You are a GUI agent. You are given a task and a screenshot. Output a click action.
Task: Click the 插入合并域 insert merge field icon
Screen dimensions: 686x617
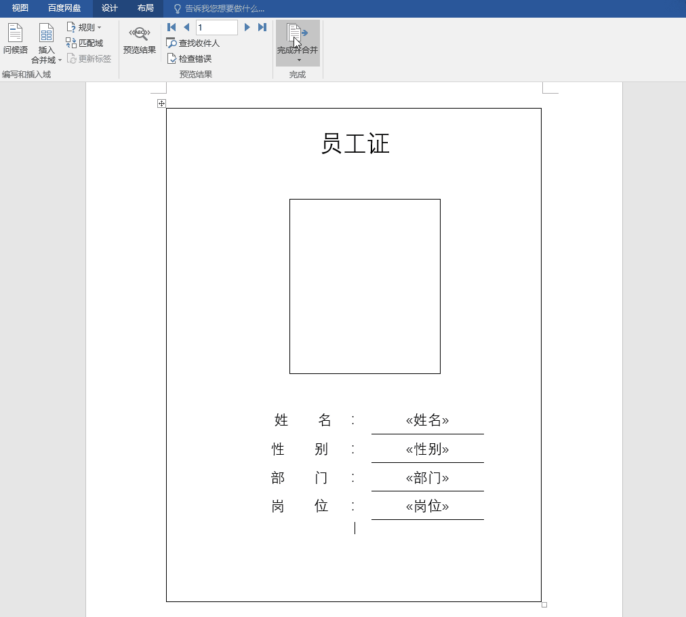coord(45,34)
